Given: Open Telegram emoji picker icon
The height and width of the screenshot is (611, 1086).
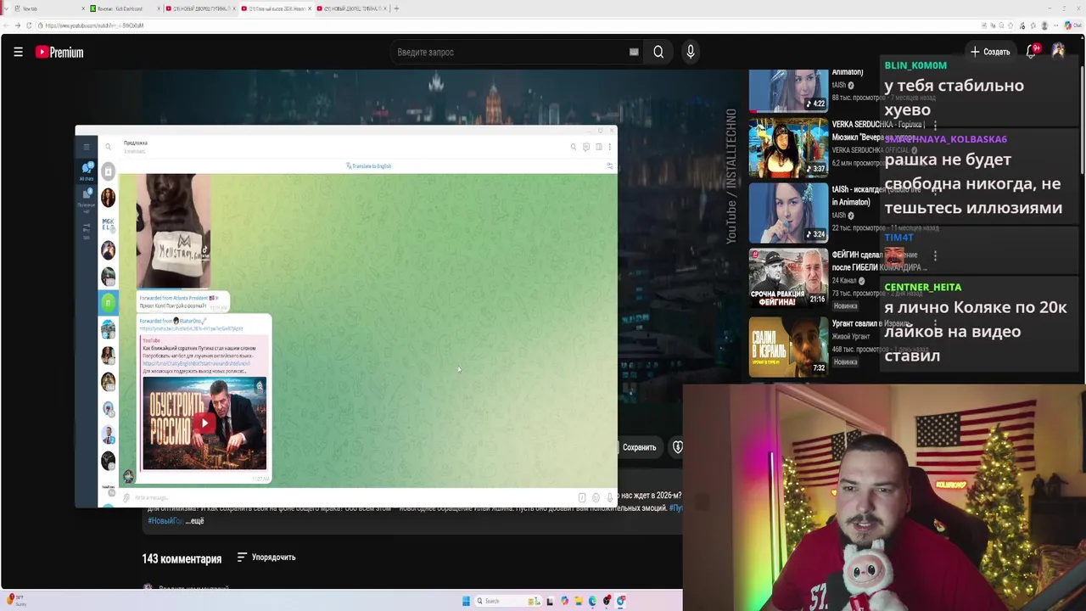Looking at the screenshot, I should (x=596, y=497).
